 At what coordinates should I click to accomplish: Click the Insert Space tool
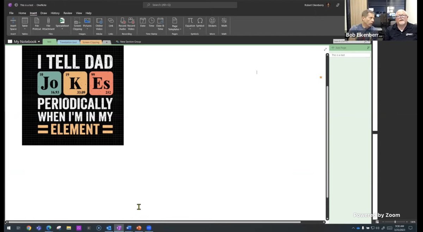pyautogui.click(x=13, y=24)
